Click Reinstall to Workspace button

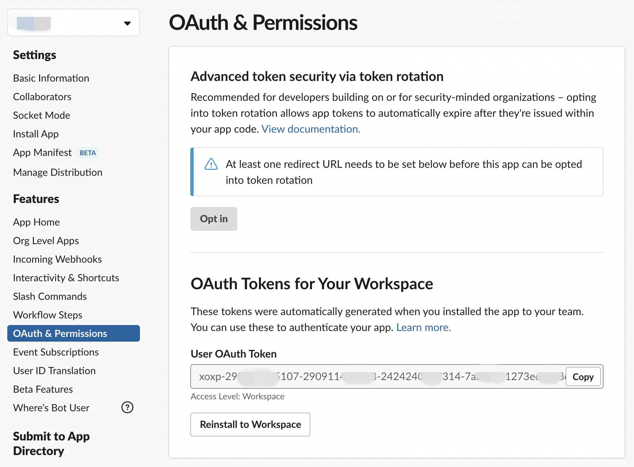tap(250, 425)
